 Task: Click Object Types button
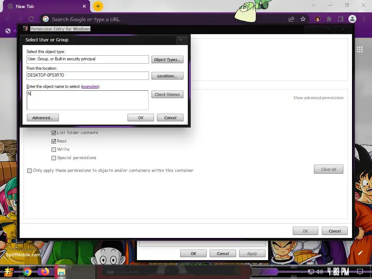167,60
